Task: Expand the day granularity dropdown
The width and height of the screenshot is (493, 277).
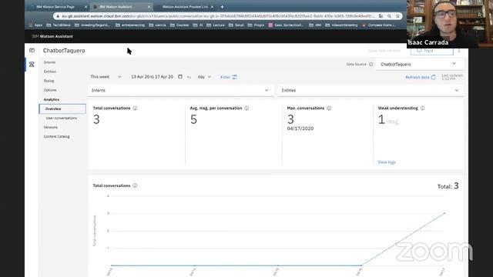Action: 204,77
